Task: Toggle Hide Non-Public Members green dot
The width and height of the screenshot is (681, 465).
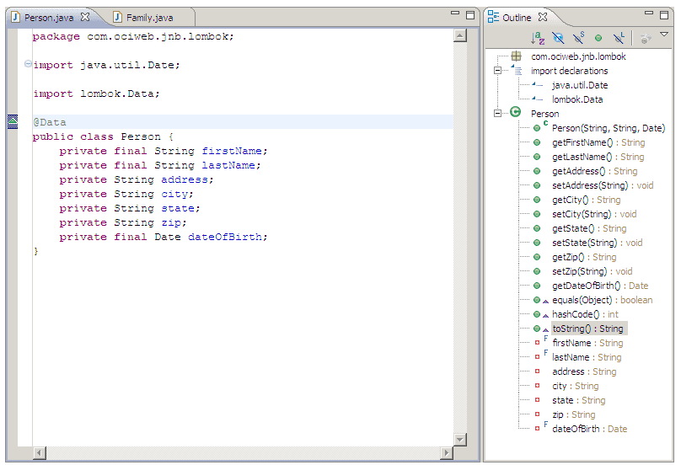Action: point(598,38)
